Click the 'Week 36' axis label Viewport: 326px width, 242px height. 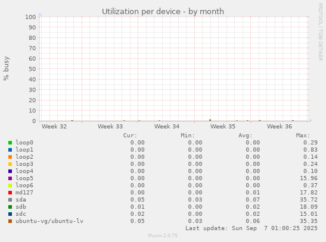tap(280, 127)
